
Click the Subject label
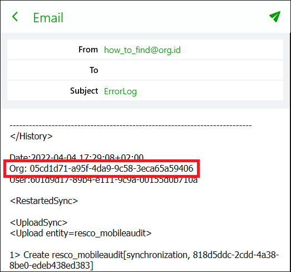point(84,91)
